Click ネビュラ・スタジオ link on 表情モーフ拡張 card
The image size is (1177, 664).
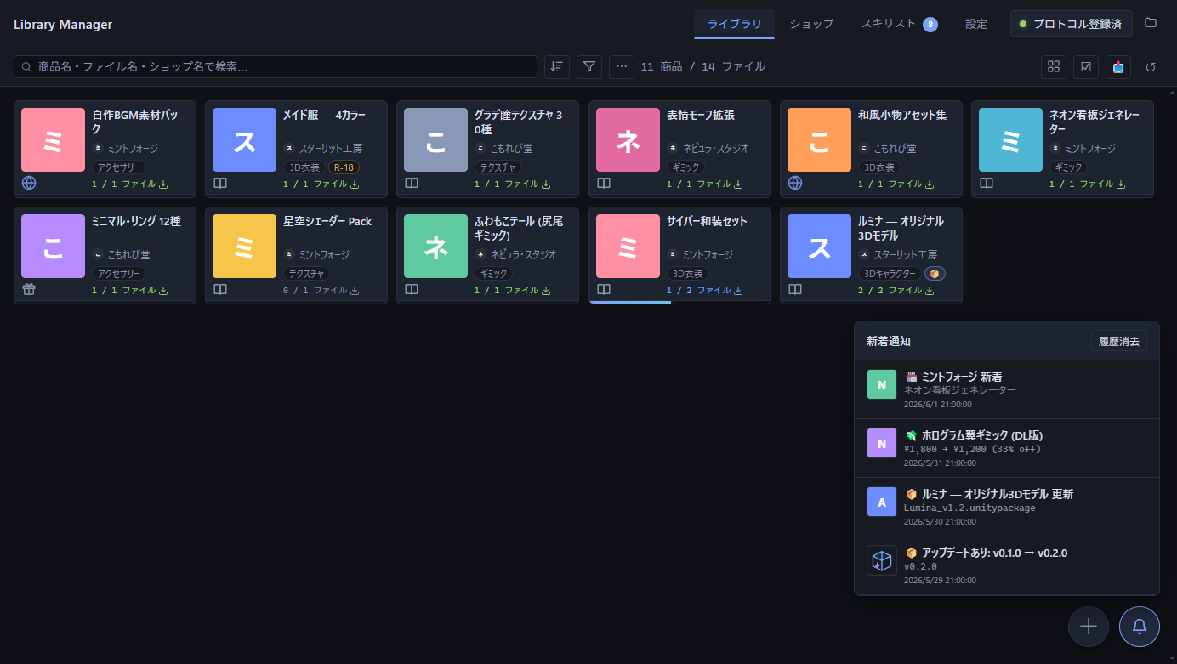715,148
